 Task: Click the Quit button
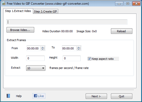[x=122, y=96]
